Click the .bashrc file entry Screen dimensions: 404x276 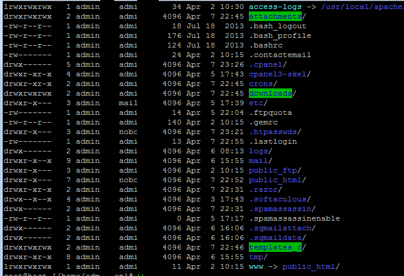(266, 45)
